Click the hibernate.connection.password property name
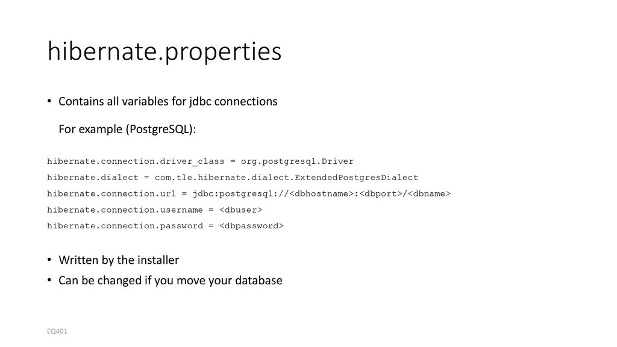Image resolution: width=617 pixels, height=347 pixels. (125, 226)
